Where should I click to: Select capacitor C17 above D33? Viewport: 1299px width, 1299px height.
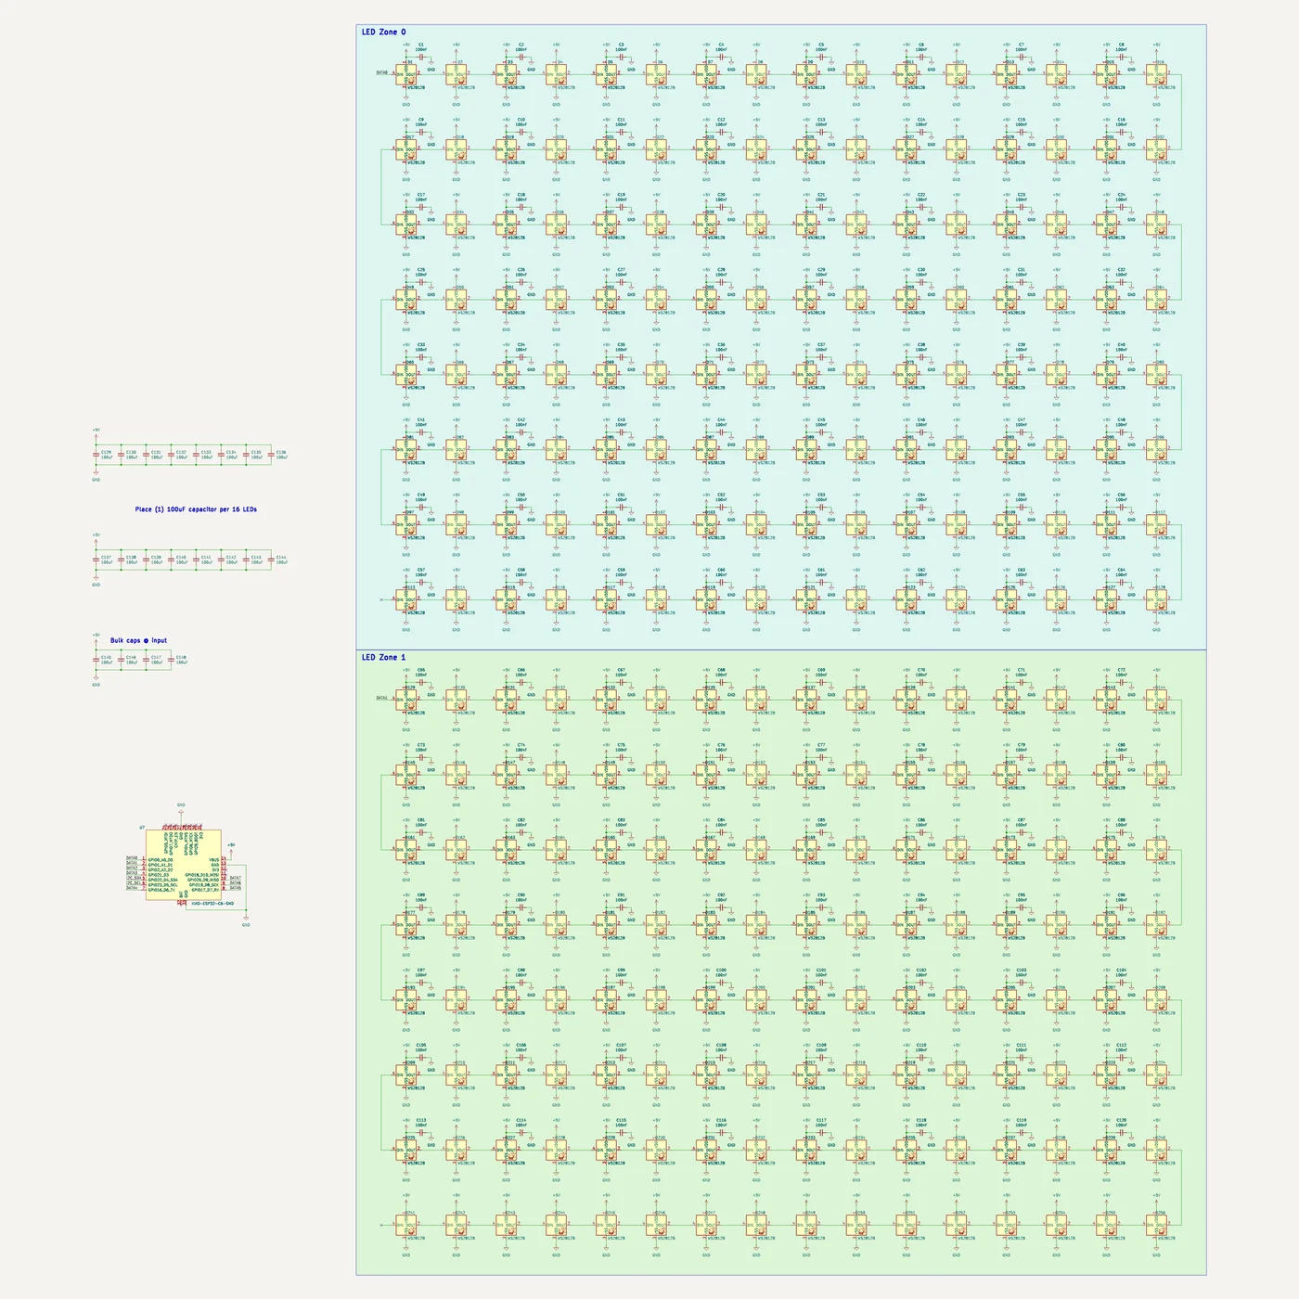(422, 207)
